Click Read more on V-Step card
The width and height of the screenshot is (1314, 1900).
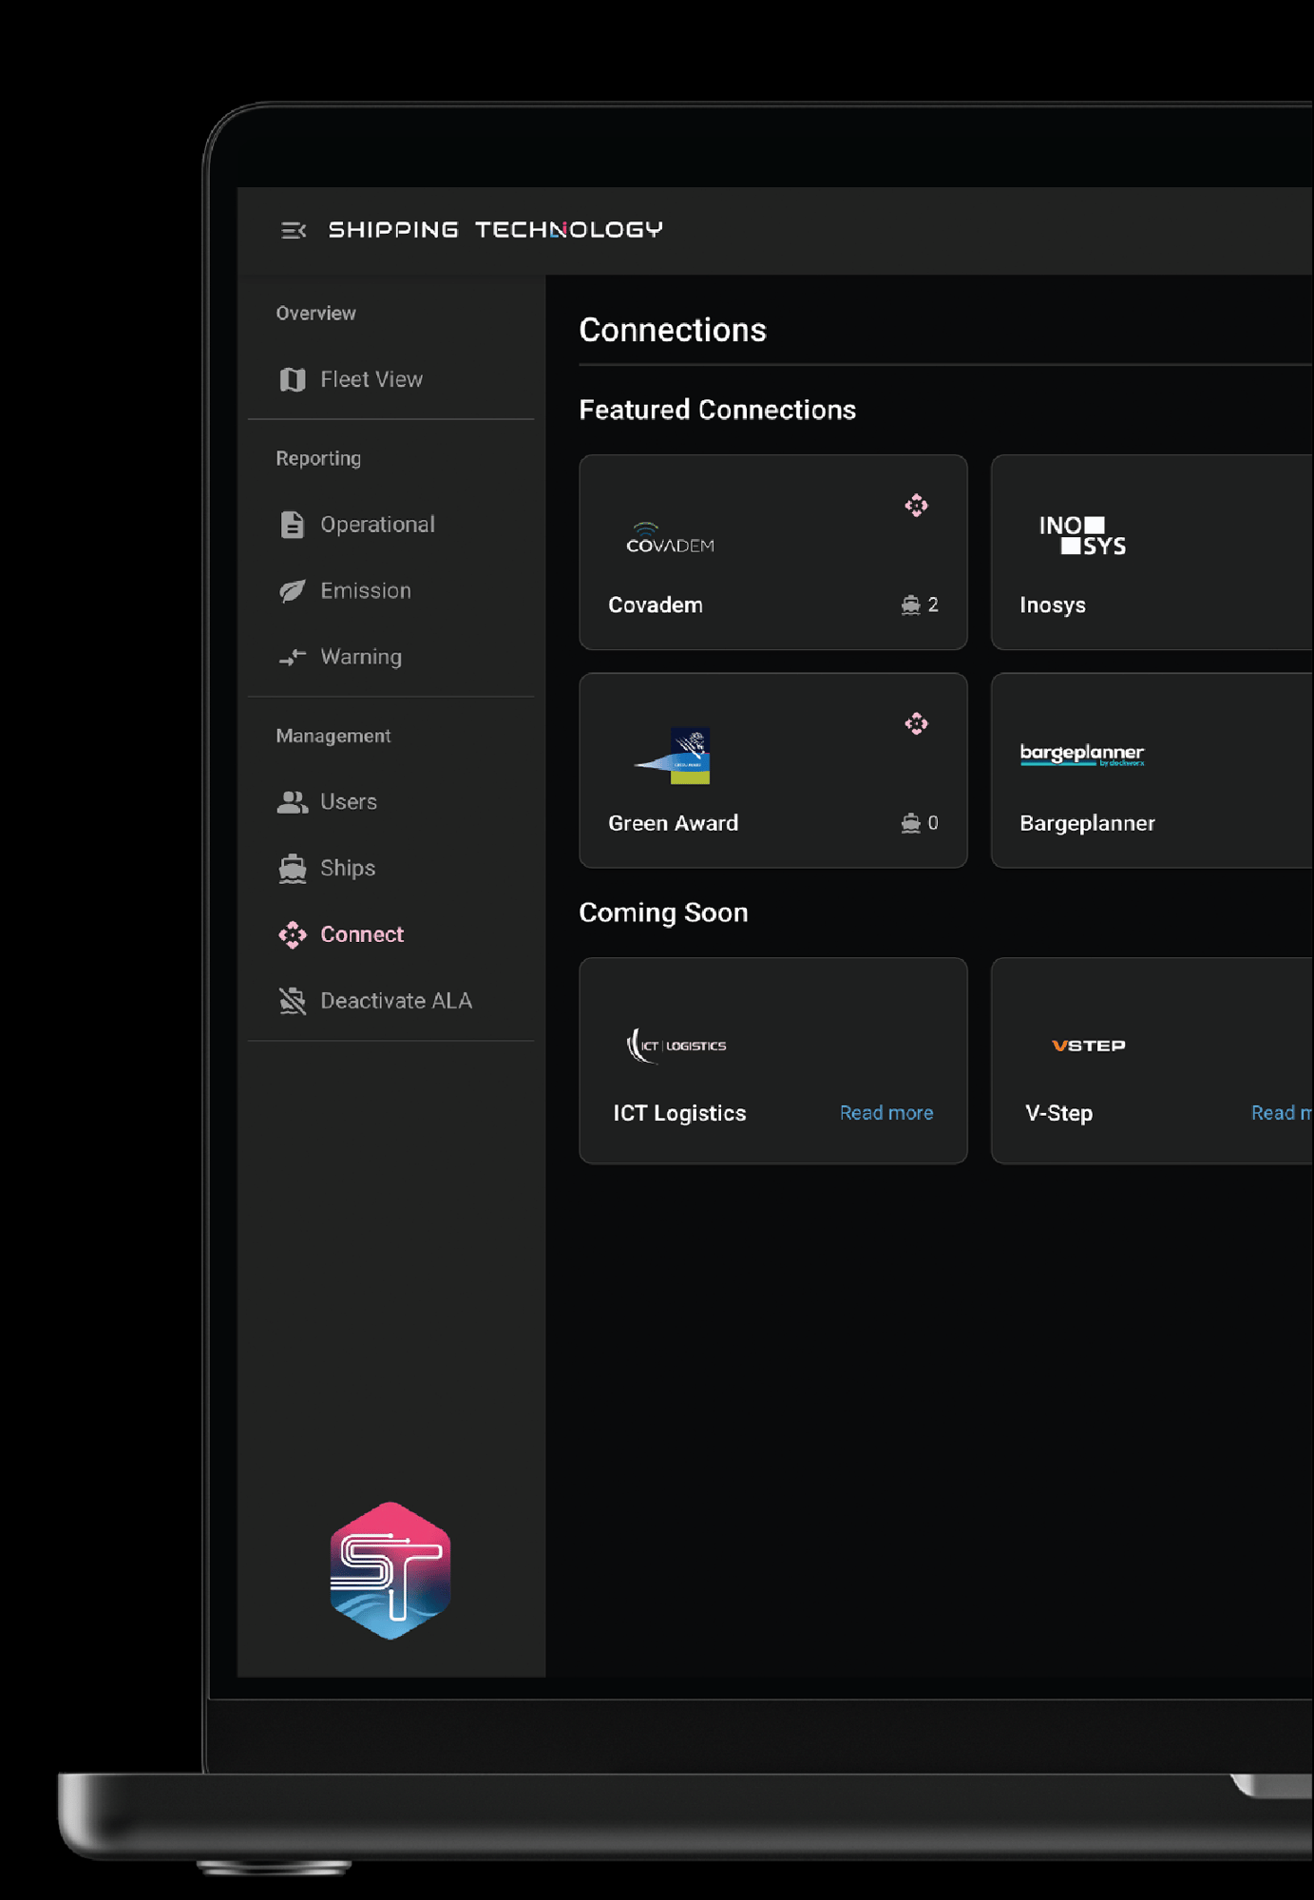[1281, 1113]
